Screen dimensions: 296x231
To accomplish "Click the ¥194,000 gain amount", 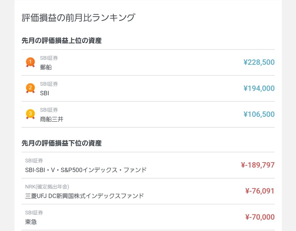I will pos(259,88).
